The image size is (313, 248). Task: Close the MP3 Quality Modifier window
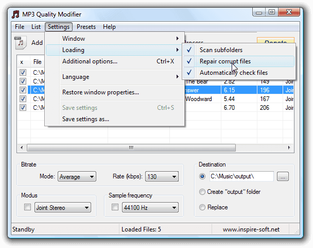(289, 12)
